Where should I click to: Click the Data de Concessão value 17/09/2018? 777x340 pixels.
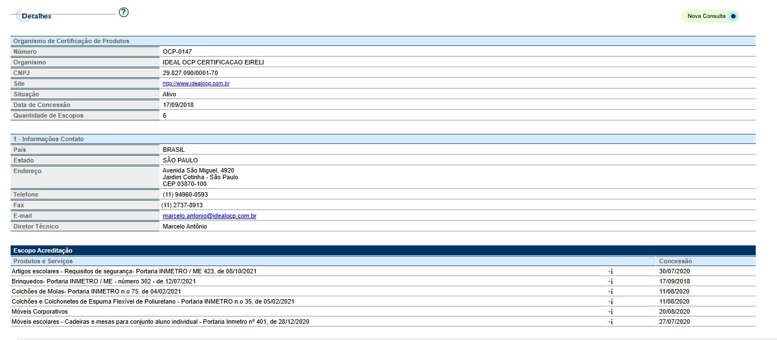[178, 105]
